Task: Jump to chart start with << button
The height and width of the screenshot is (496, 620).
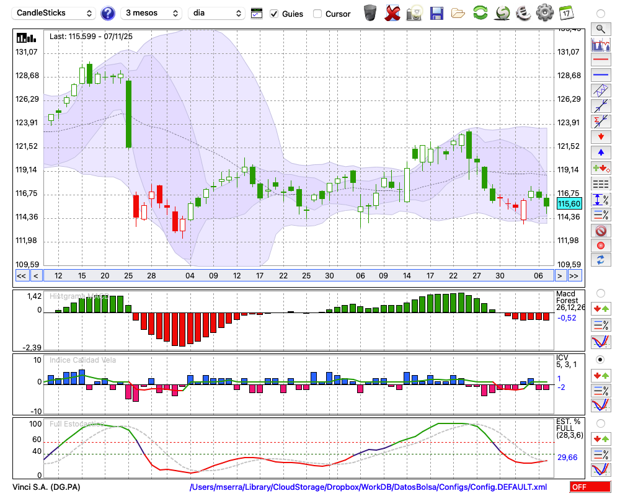Action: 21,276
